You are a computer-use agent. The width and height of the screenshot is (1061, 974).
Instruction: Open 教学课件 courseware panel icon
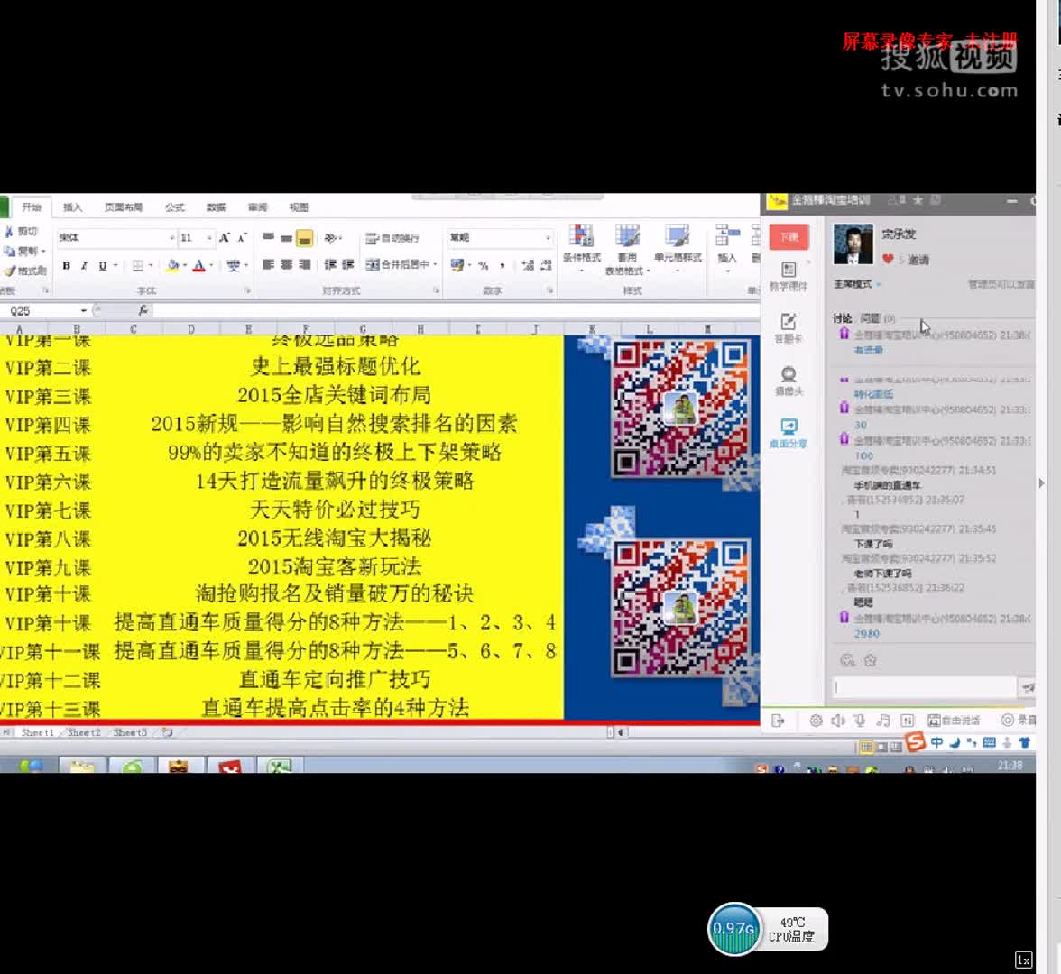[789, 276]
